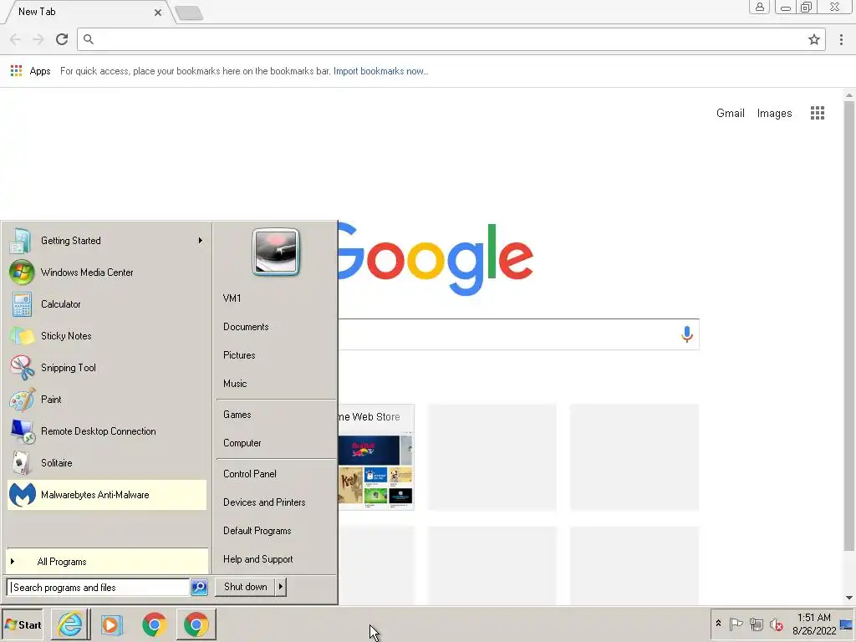Expand All Programs list
856x642 pixels.
(107, 562)
